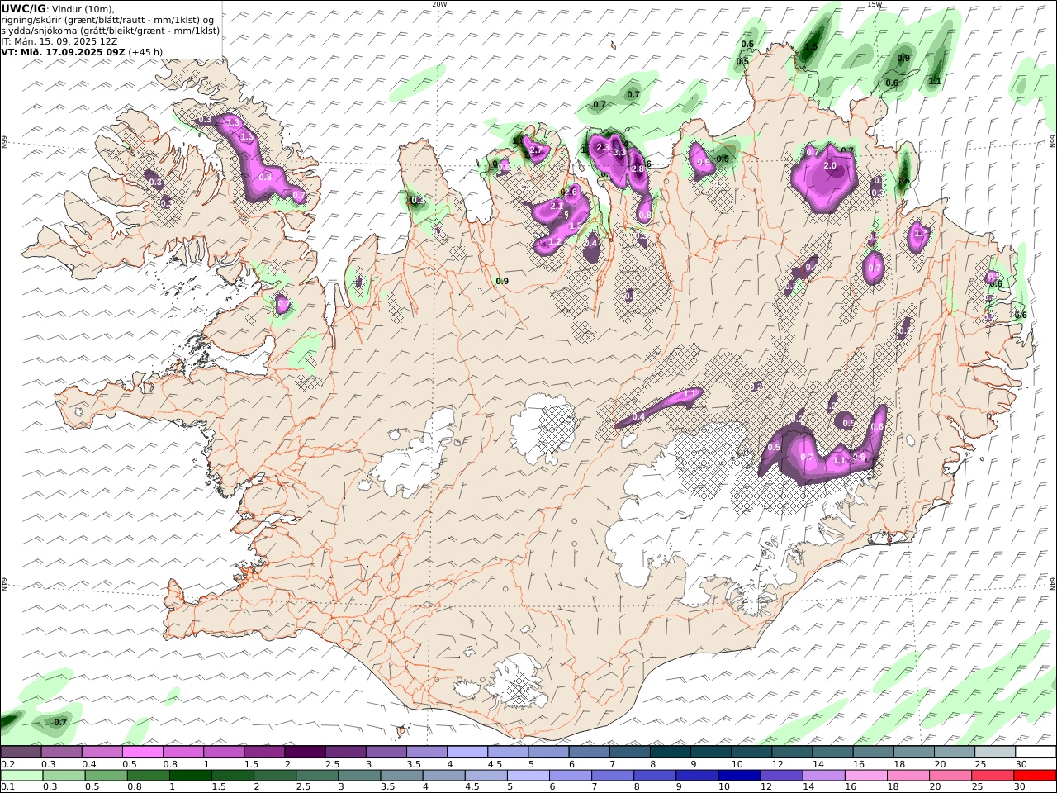
Task: Click valid time "VT: Mið. 17.09.2025 09Z"
Action: [63, 51]
